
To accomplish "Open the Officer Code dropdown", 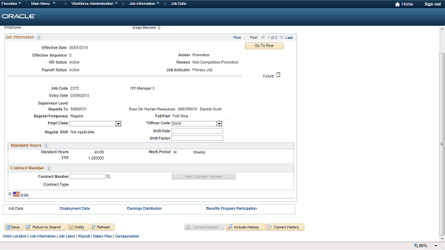I will [219, 124].
